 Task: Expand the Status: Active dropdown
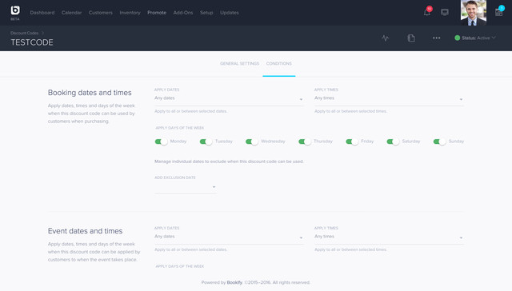(475, 38)
